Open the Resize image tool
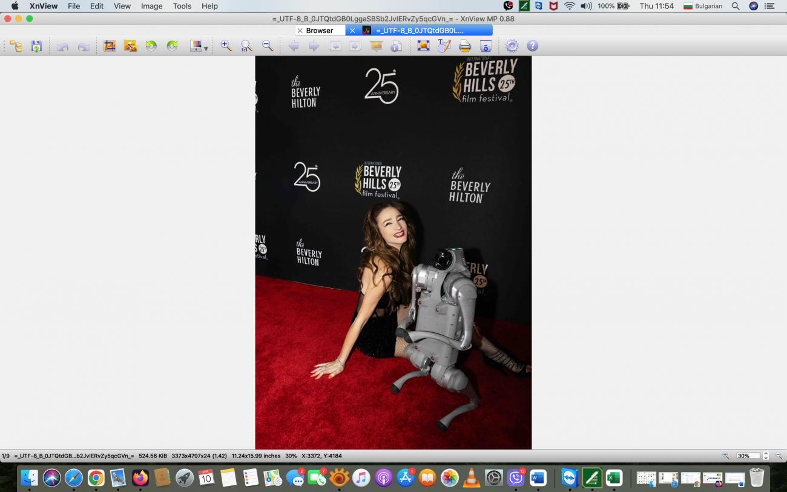The height and width of the screenshot is (492, 787). click(130, 46)
